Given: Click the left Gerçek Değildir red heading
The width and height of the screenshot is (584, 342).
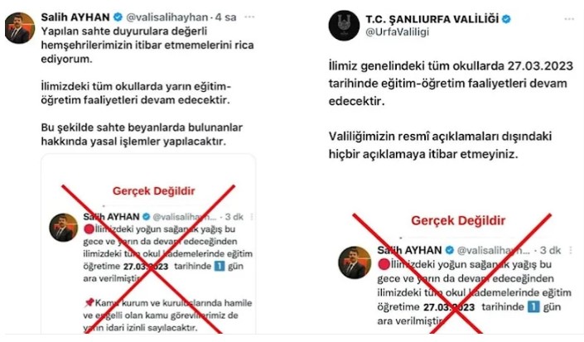Looking at the screenshot, I should 154,191.
